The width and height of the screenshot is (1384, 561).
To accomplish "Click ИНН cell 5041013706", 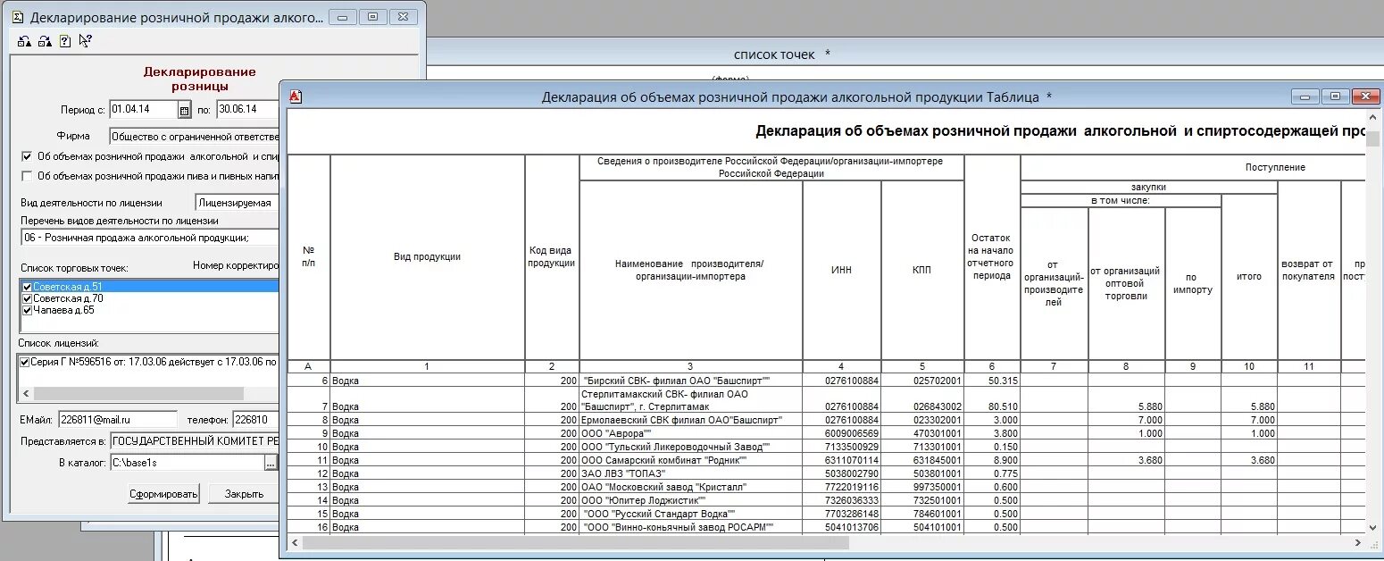I will point(842,527).
